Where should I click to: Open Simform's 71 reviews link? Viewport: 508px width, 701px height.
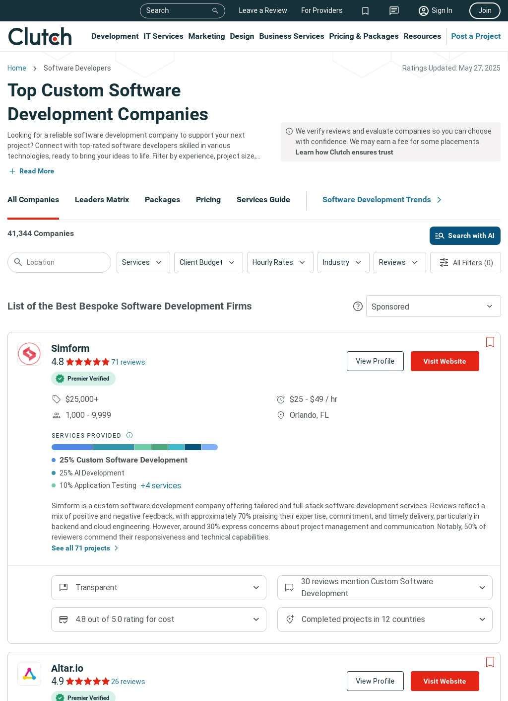[128, 362]
